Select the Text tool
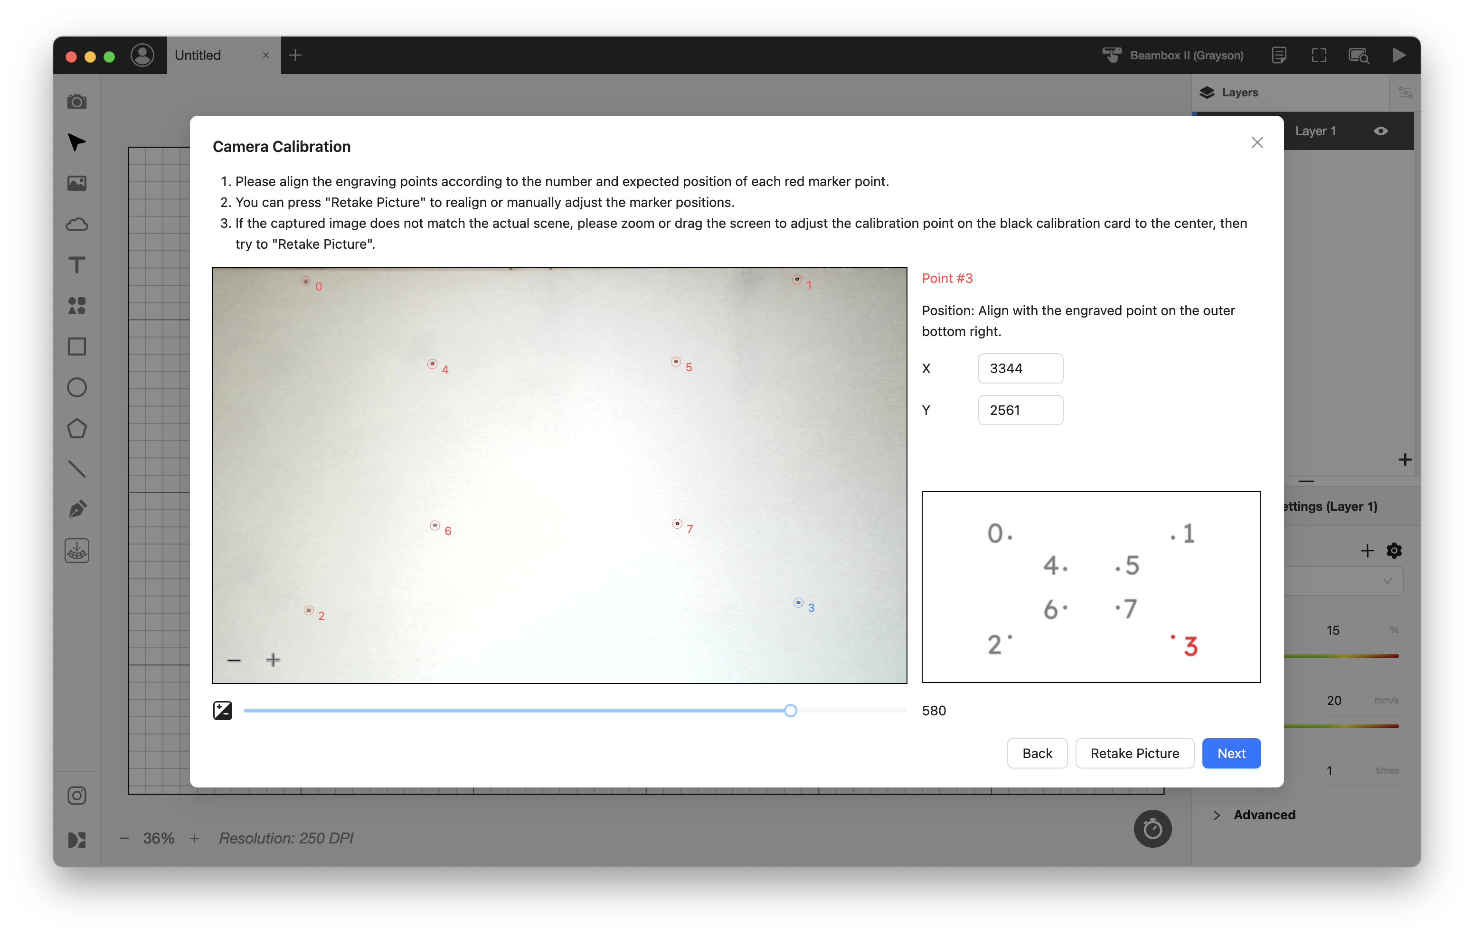Viewport: 1474px width, 937px height. (x=76, y=265)
